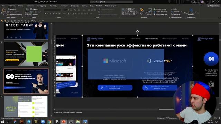The height and width of the screenshot is (124, 221).
Task: Open the Файл menu tab
Action: tap(3, 6)
